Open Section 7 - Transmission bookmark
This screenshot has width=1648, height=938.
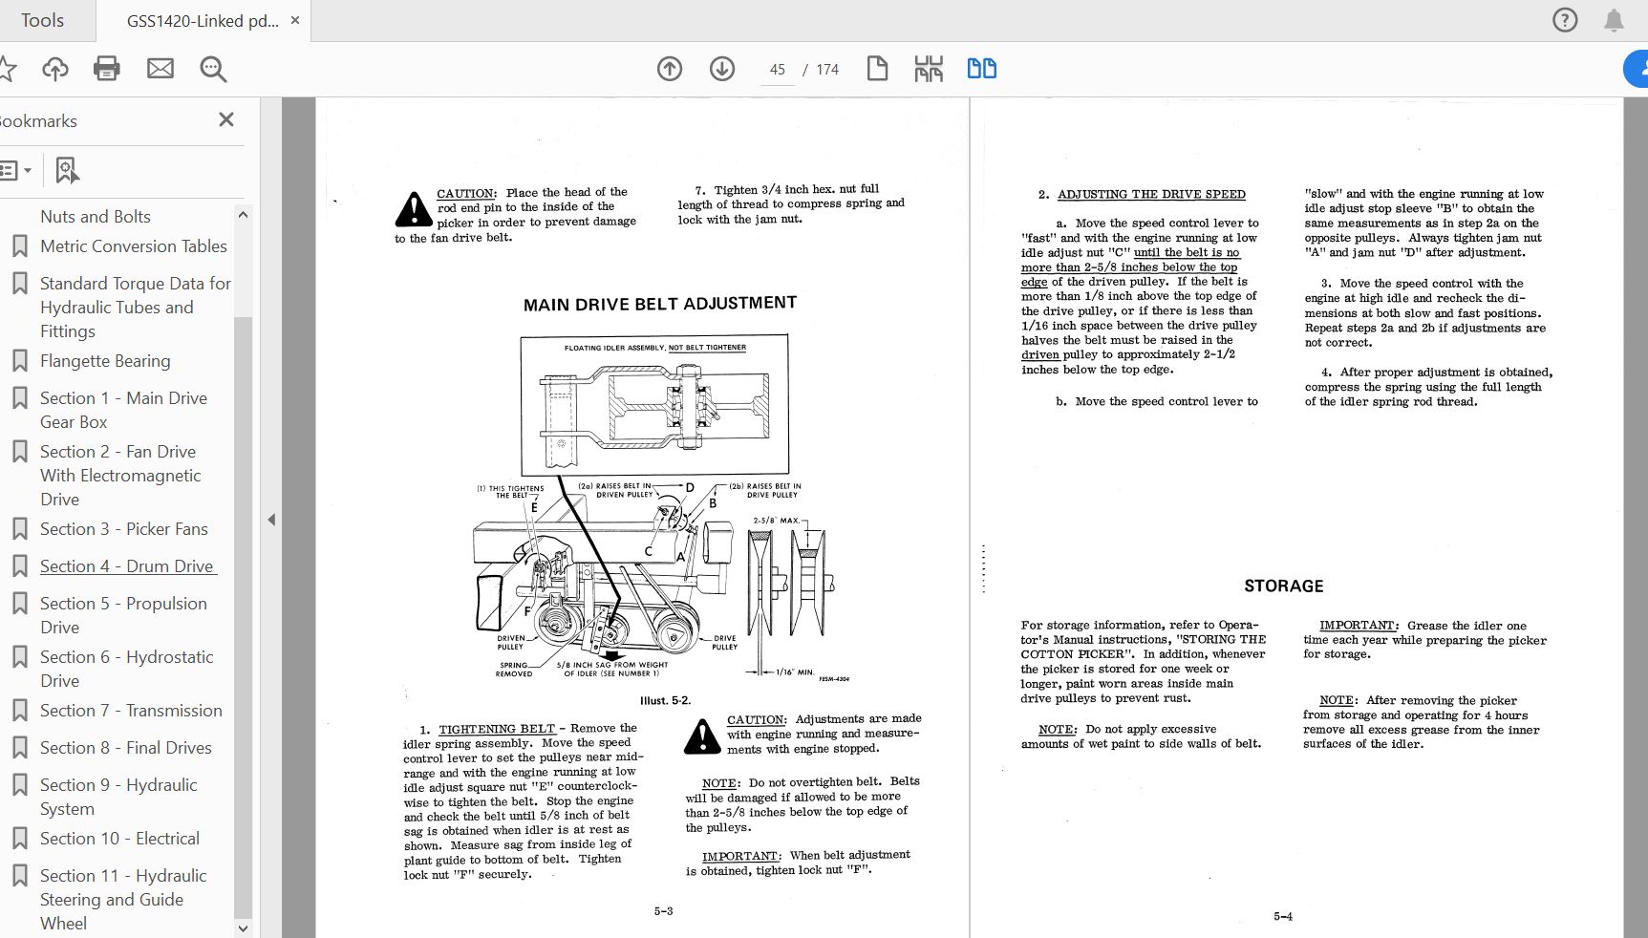pyautogui.click(x=131, y=711)
